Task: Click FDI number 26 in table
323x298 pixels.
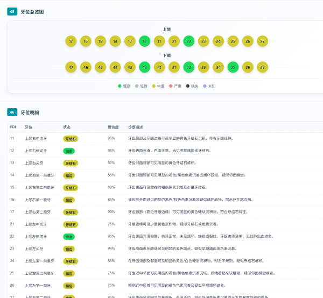Action: (x=12, y=285)
